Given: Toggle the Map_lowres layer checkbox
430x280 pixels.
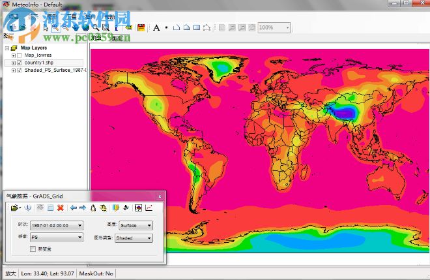Looking at the screenshot, I should pos(19,55).
